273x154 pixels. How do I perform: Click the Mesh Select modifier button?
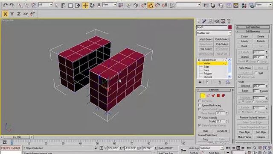(x=206, y=39)
